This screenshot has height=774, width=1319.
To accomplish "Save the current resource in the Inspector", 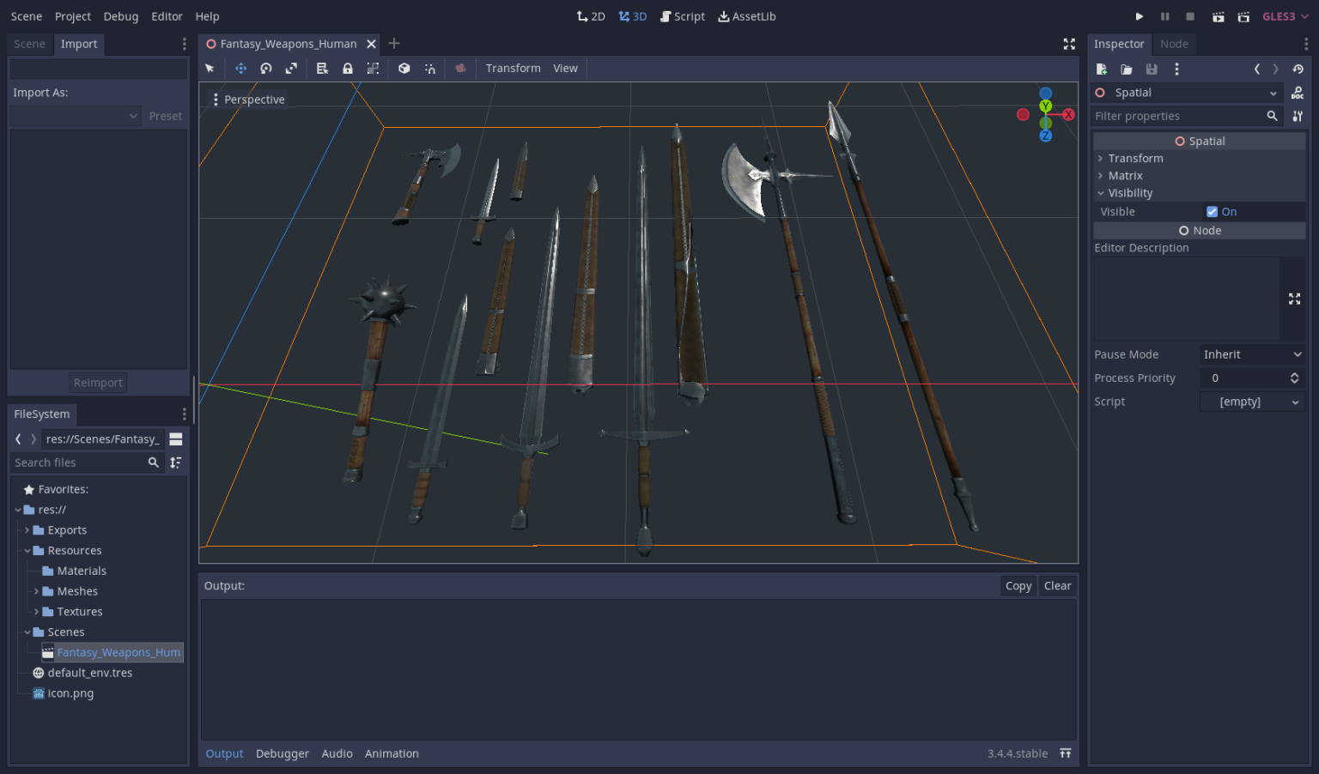I will coord(1152,69).
